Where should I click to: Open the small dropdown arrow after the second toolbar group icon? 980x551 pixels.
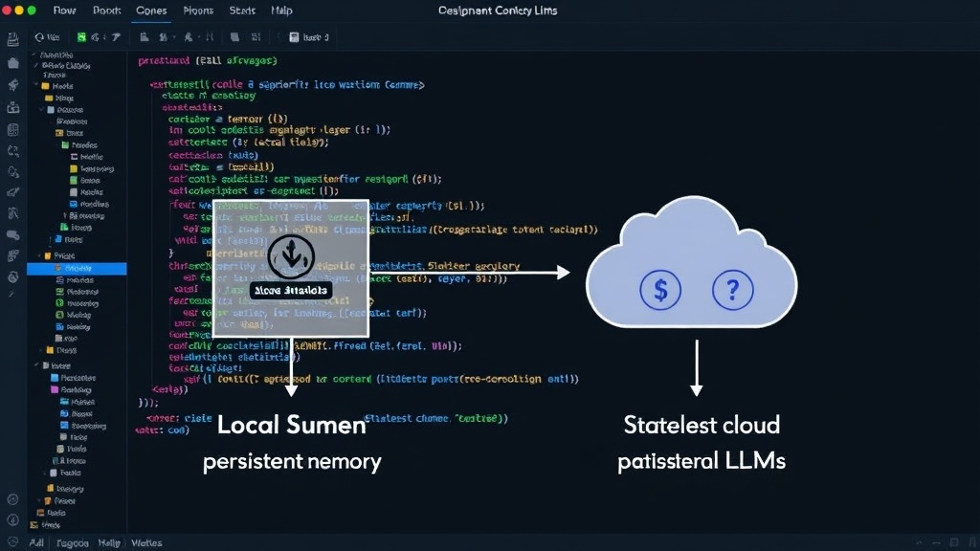(174, 37)
